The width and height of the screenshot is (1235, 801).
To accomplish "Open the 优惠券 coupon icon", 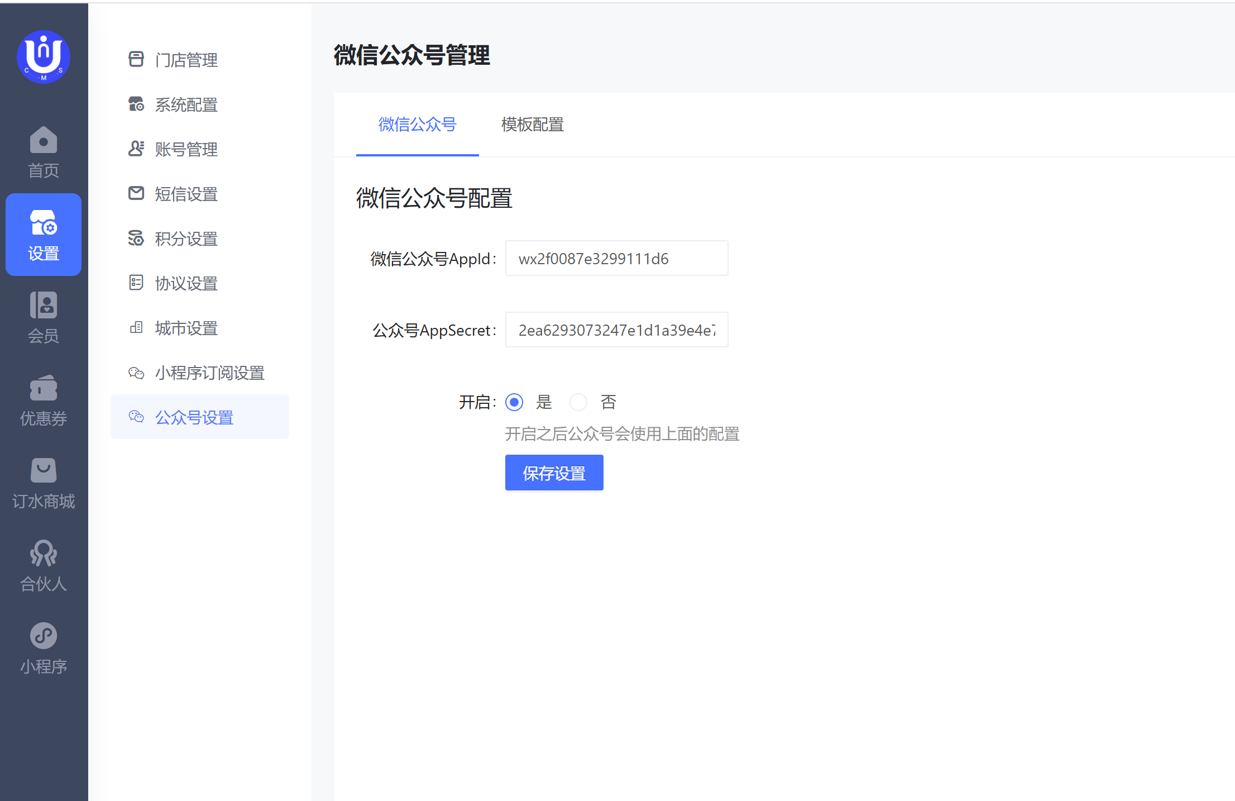I will (44, 388).
